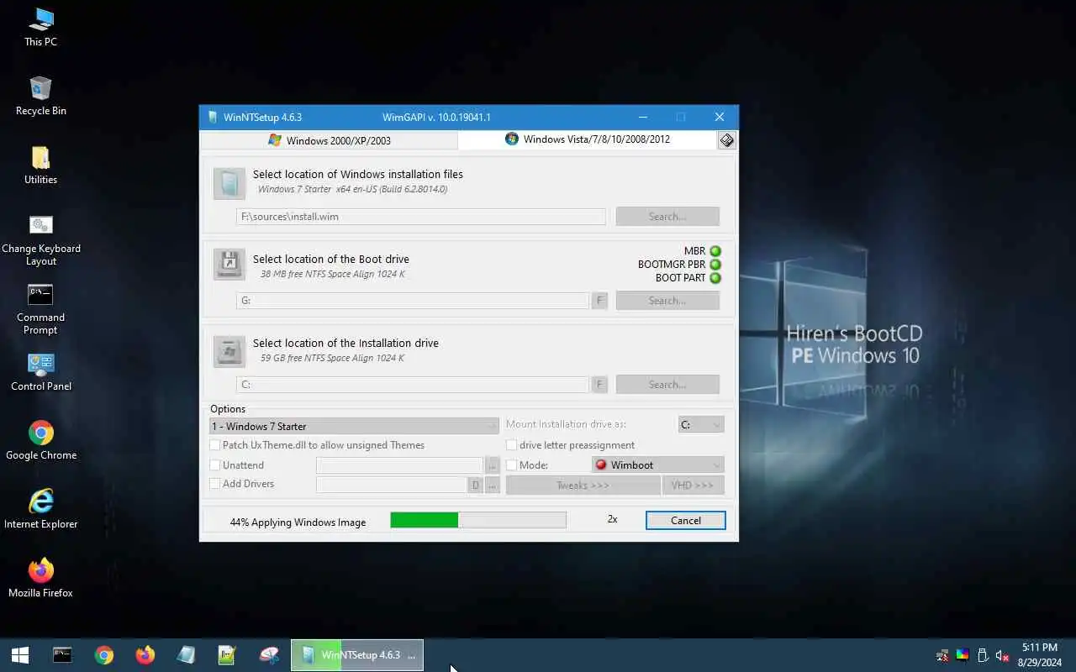Click browse button next to Add Drivers
Image resolution: width=1076 pixels, height=672 pixels.
[493, 486]
